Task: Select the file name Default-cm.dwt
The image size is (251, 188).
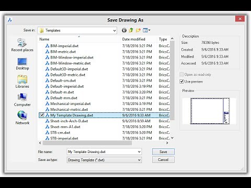Action: (x=63, y=80)
